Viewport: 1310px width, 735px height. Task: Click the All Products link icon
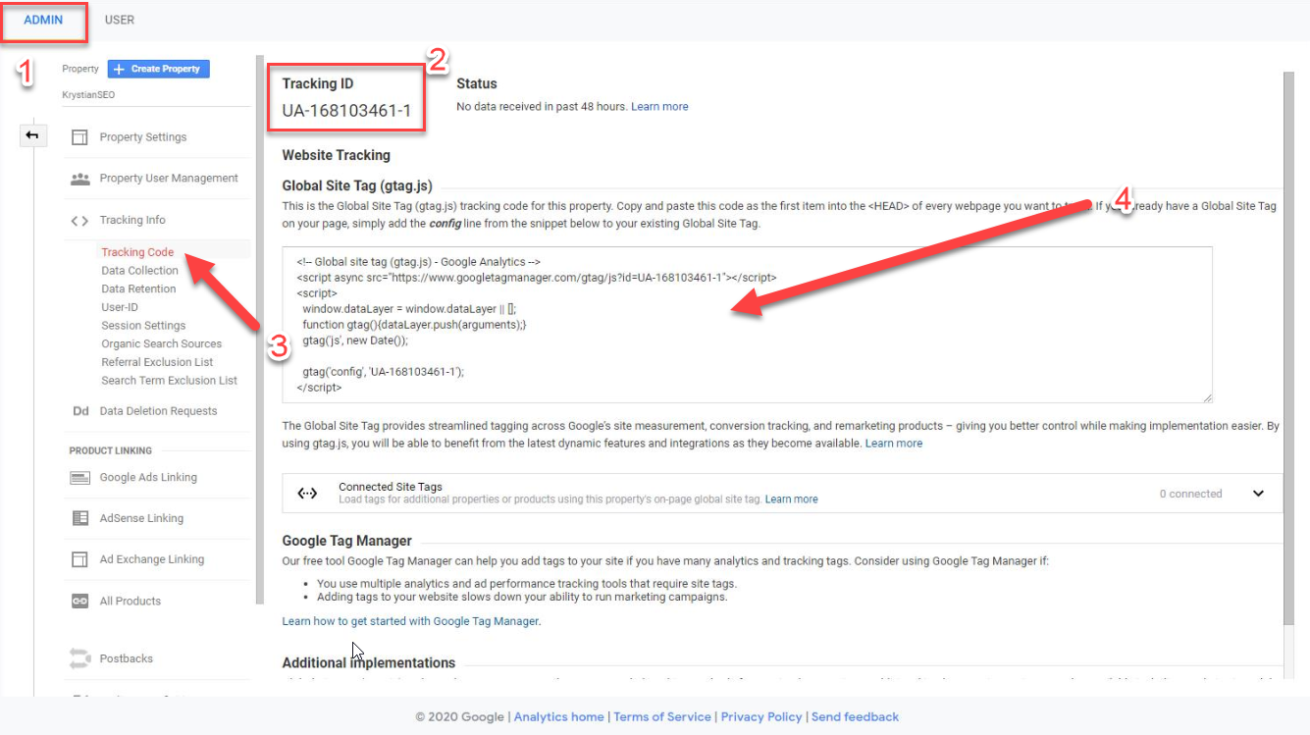point(79,601)
